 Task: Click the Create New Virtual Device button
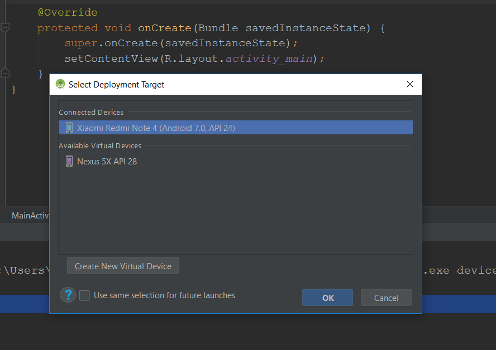pos(123,266)
